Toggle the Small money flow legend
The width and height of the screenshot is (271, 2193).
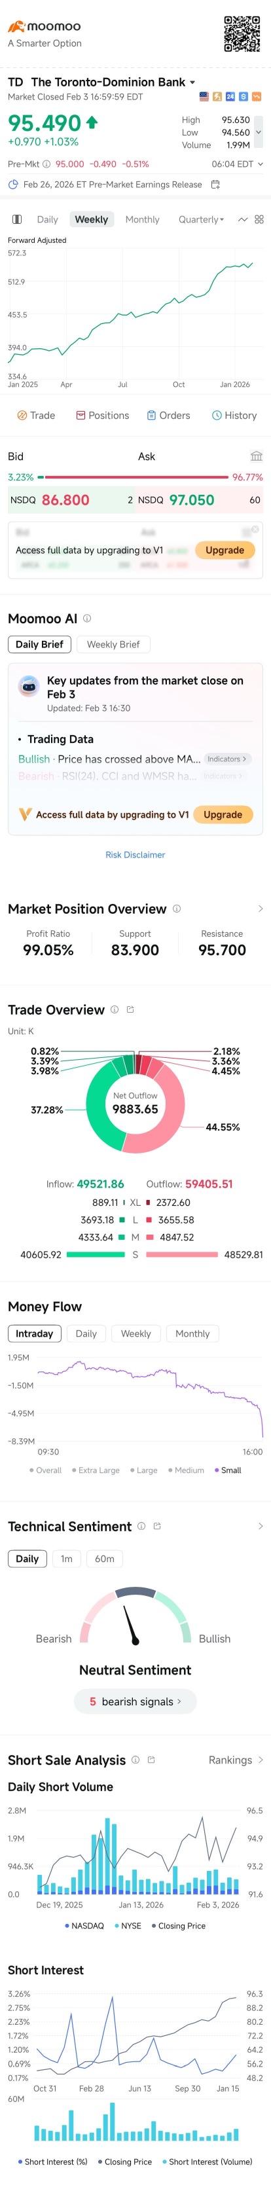pos(228,1470)
